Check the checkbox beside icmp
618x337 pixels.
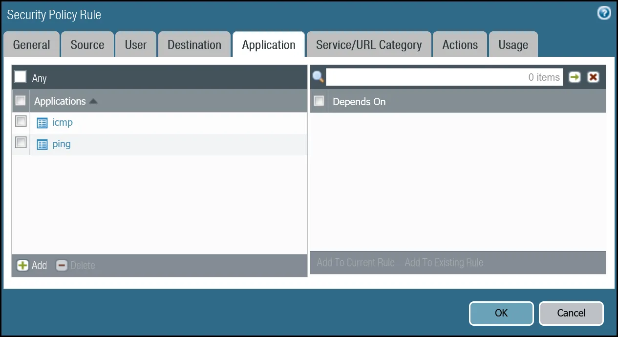[21, 121]
